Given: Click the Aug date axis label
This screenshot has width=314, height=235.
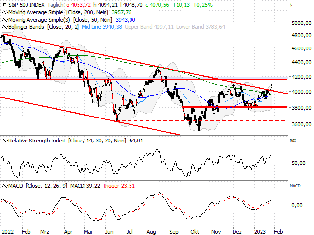Looking at the screenshot, I should [x=151, y=232].
